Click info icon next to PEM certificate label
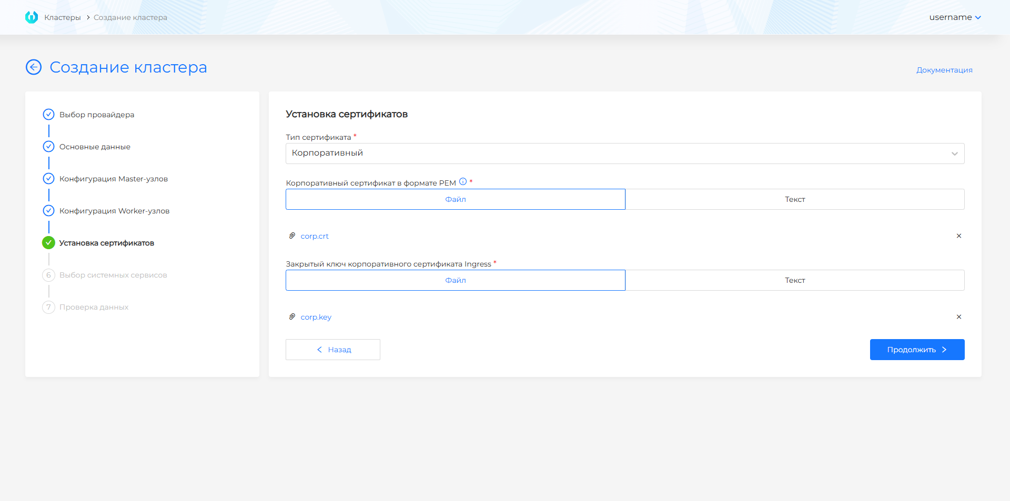 point(463,182)
